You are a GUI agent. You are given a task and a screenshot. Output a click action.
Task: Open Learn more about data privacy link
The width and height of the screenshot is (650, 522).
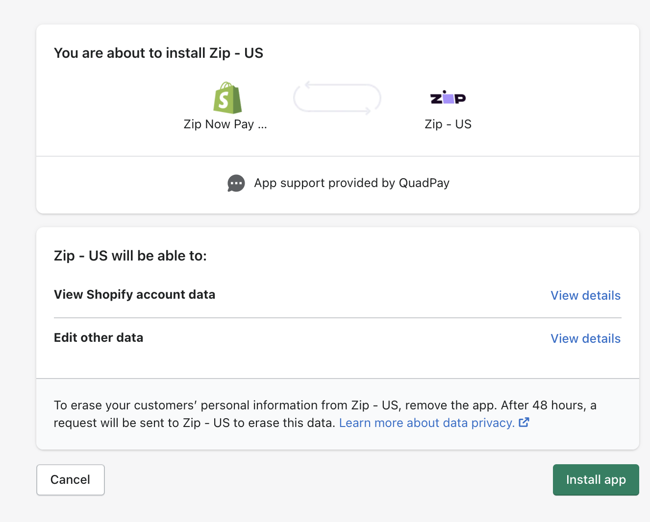[x=426, y=423]
